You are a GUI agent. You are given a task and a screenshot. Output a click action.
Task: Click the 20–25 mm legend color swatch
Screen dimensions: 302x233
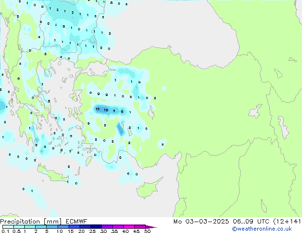pos(85,227)
